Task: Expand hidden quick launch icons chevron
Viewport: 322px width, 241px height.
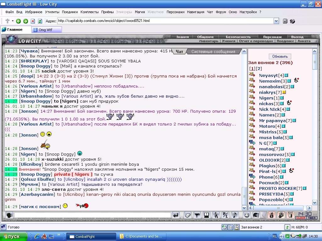Action: click(x=58, y=235)
